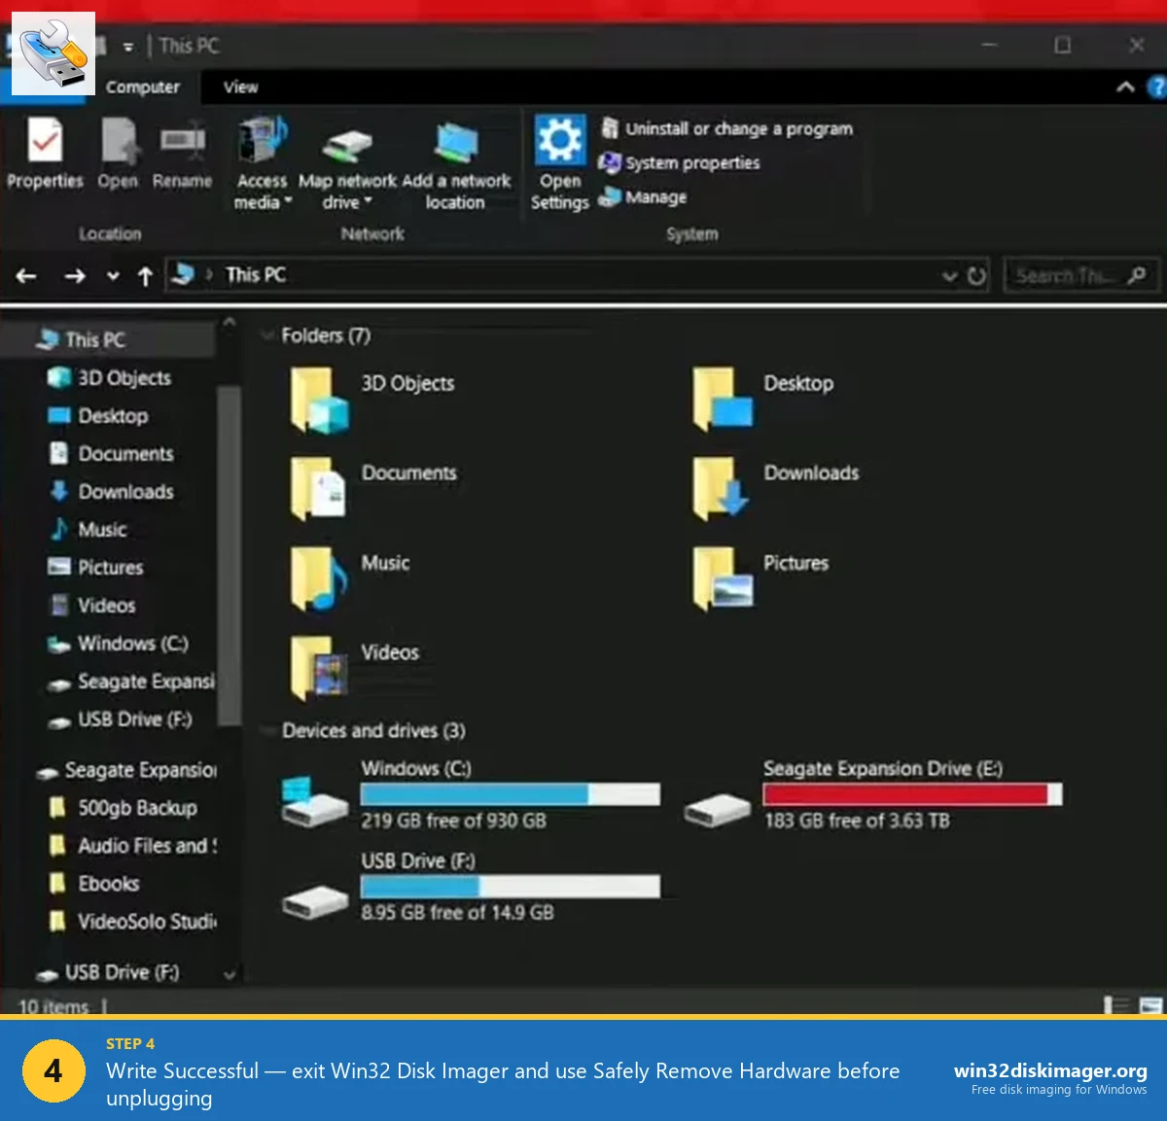Click the Refresh icon in the address bar

976,275
